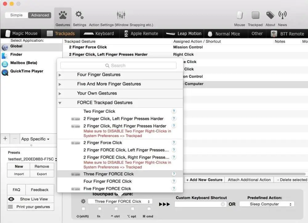Image resolution: width=308 pixels, height=223 pixels.
Task: Open the FAQ button
Action: [x=16, y=190]
